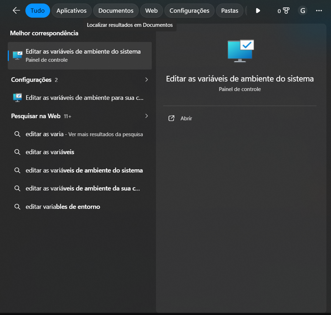Switch to the Documentos tab
Image resolution: width=331 pixels, height=315 pixels.
tap(116, 11)
